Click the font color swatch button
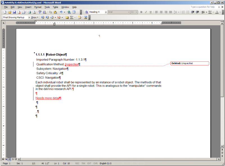225x166 pixels. point(217,12)
